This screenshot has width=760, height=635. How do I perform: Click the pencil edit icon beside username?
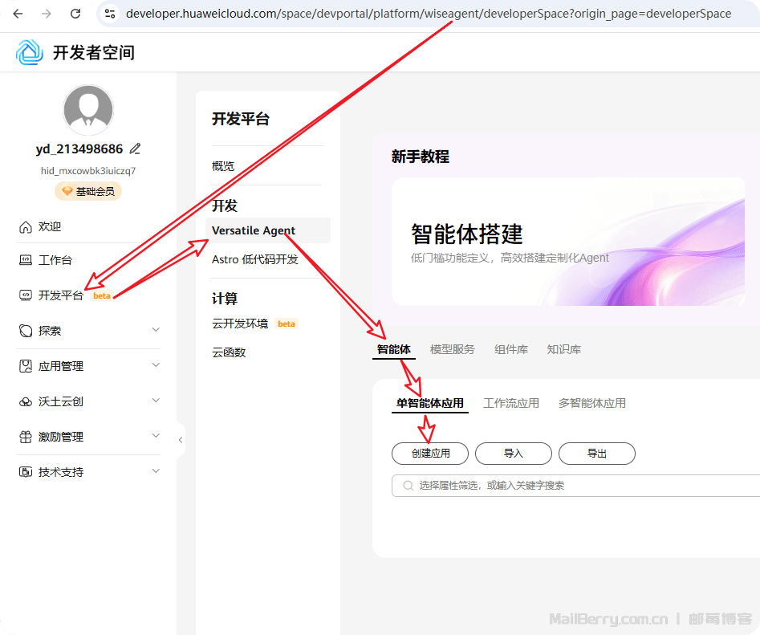pyautogui.click(x=135, y=149)
